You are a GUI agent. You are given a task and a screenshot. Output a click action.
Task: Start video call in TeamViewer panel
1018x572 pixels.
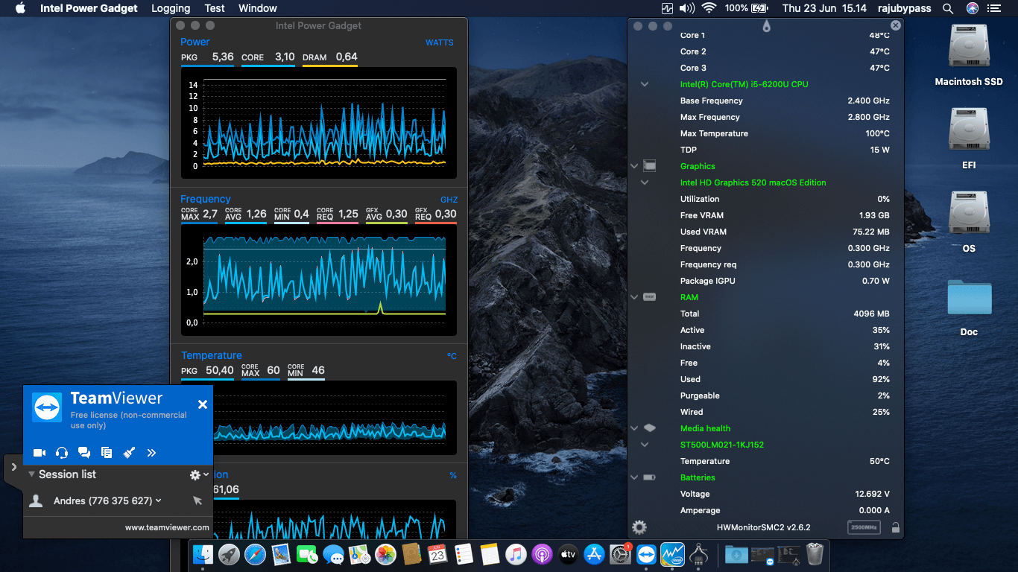(39, 452)
